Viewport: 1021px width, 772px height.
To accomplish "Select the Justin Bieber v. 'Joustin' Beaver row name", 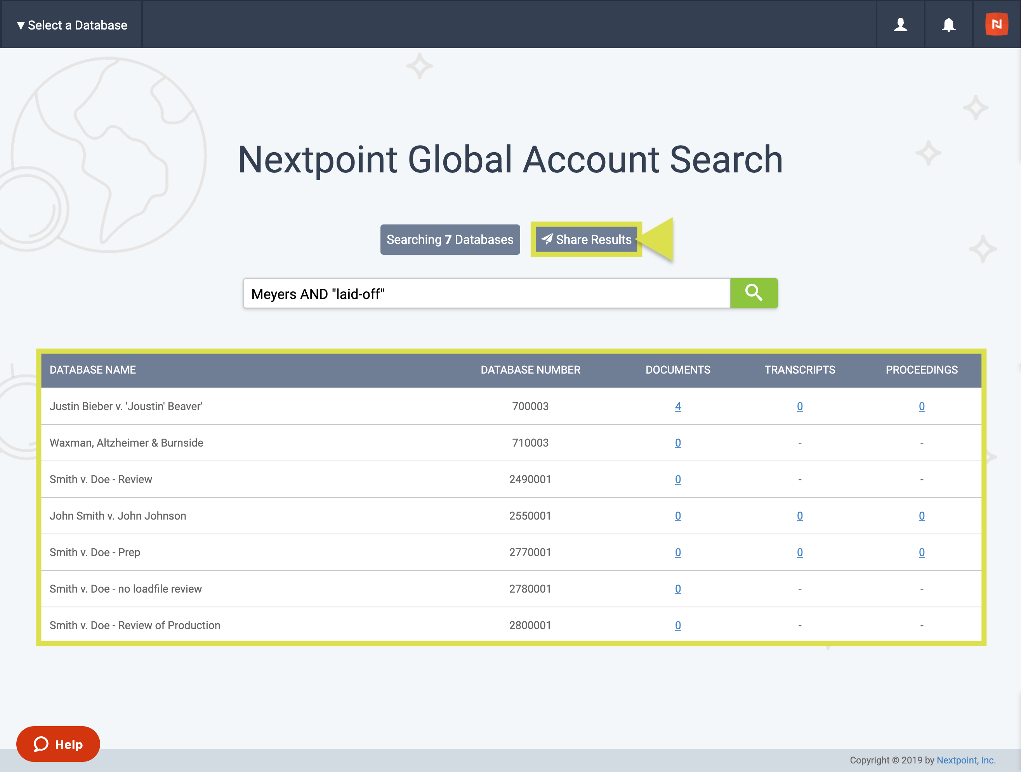I will (x=126, y=406).
